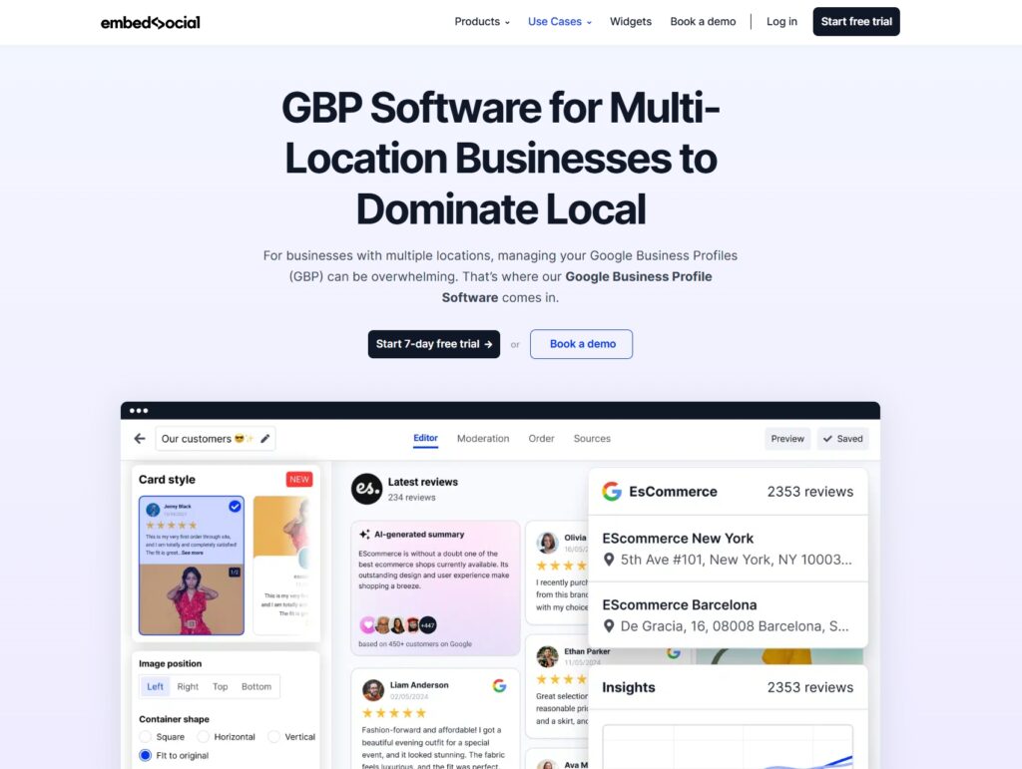Viewport: 1022px width, 769px height.
Task: Click the outlined Book a demo button
Action: (x=582, y=344)
